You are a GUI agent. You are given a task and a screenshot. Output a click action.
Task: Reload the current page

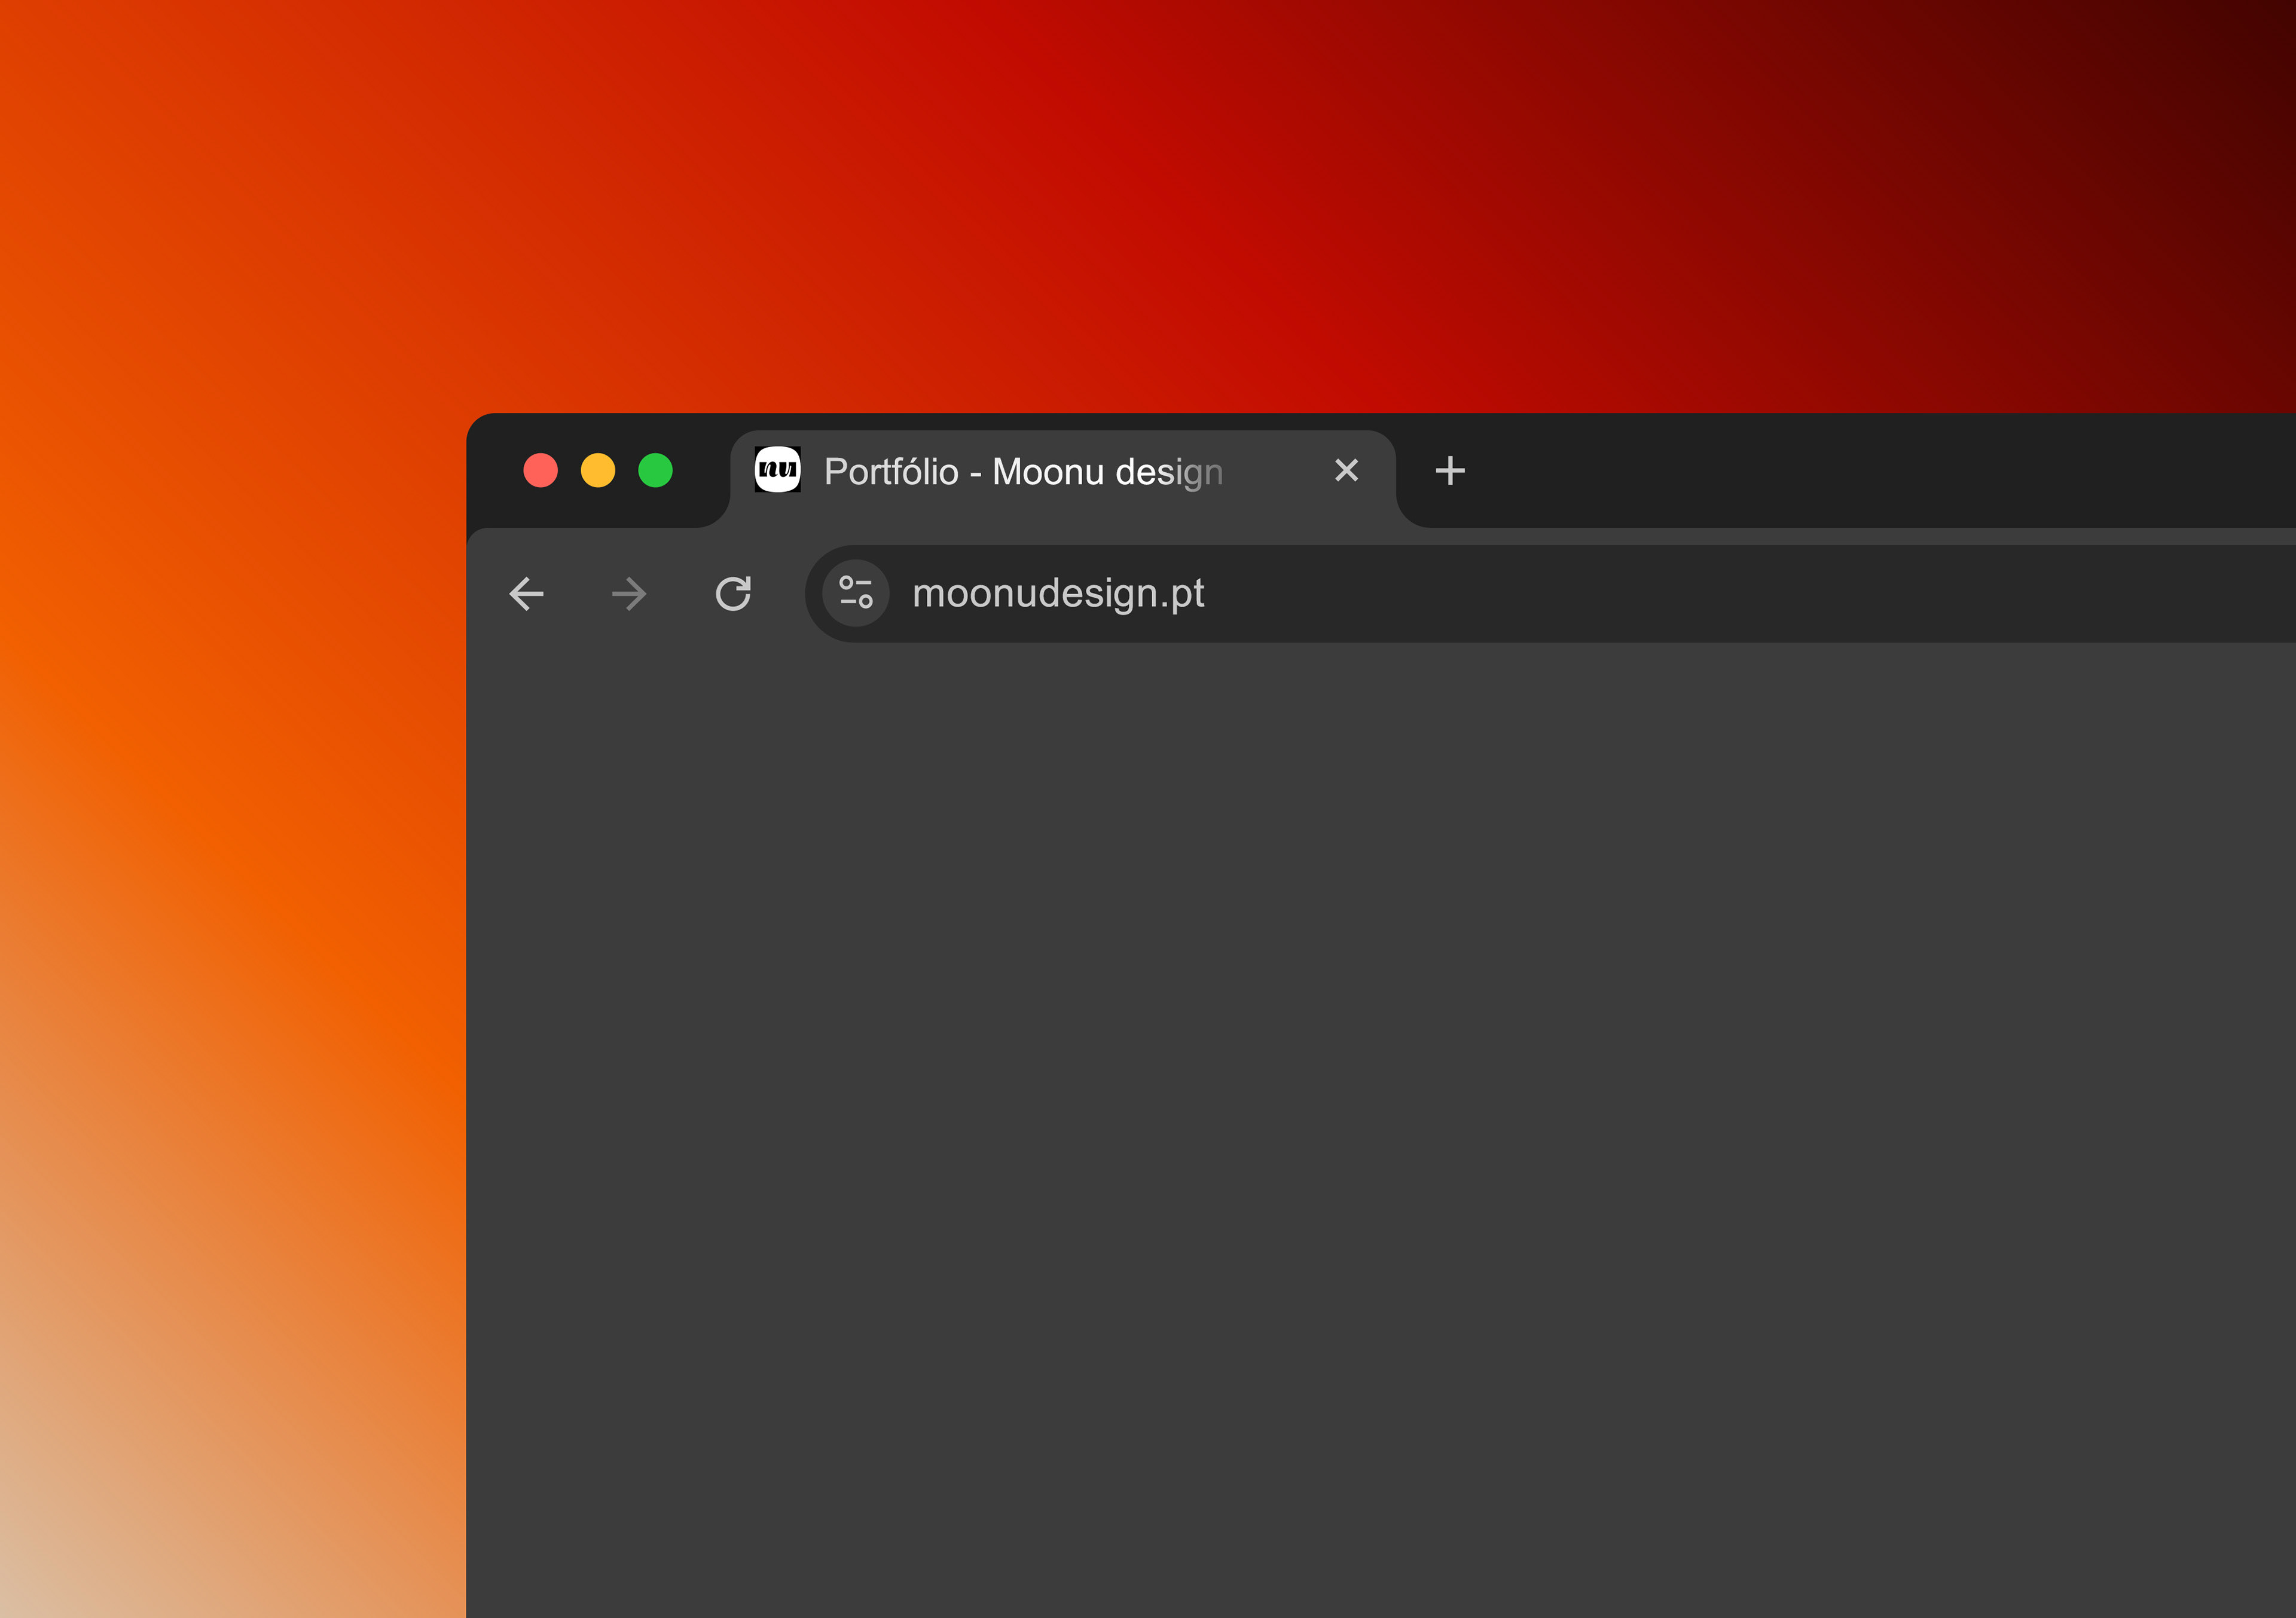(x=733, y=594)
